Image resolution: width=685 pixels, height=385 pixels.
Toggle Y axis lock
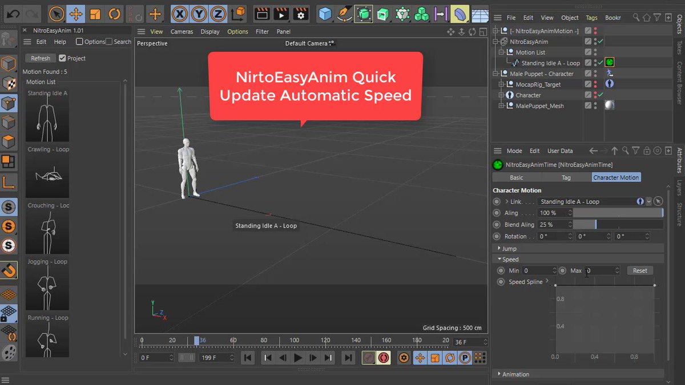(199, 14)
